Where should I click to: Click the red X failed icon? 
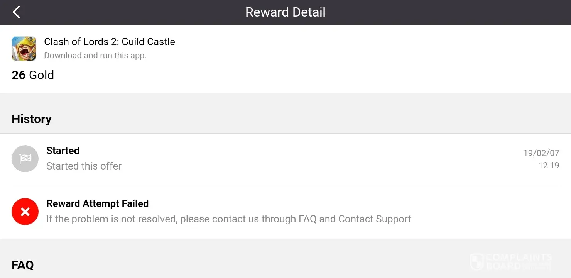25,212
